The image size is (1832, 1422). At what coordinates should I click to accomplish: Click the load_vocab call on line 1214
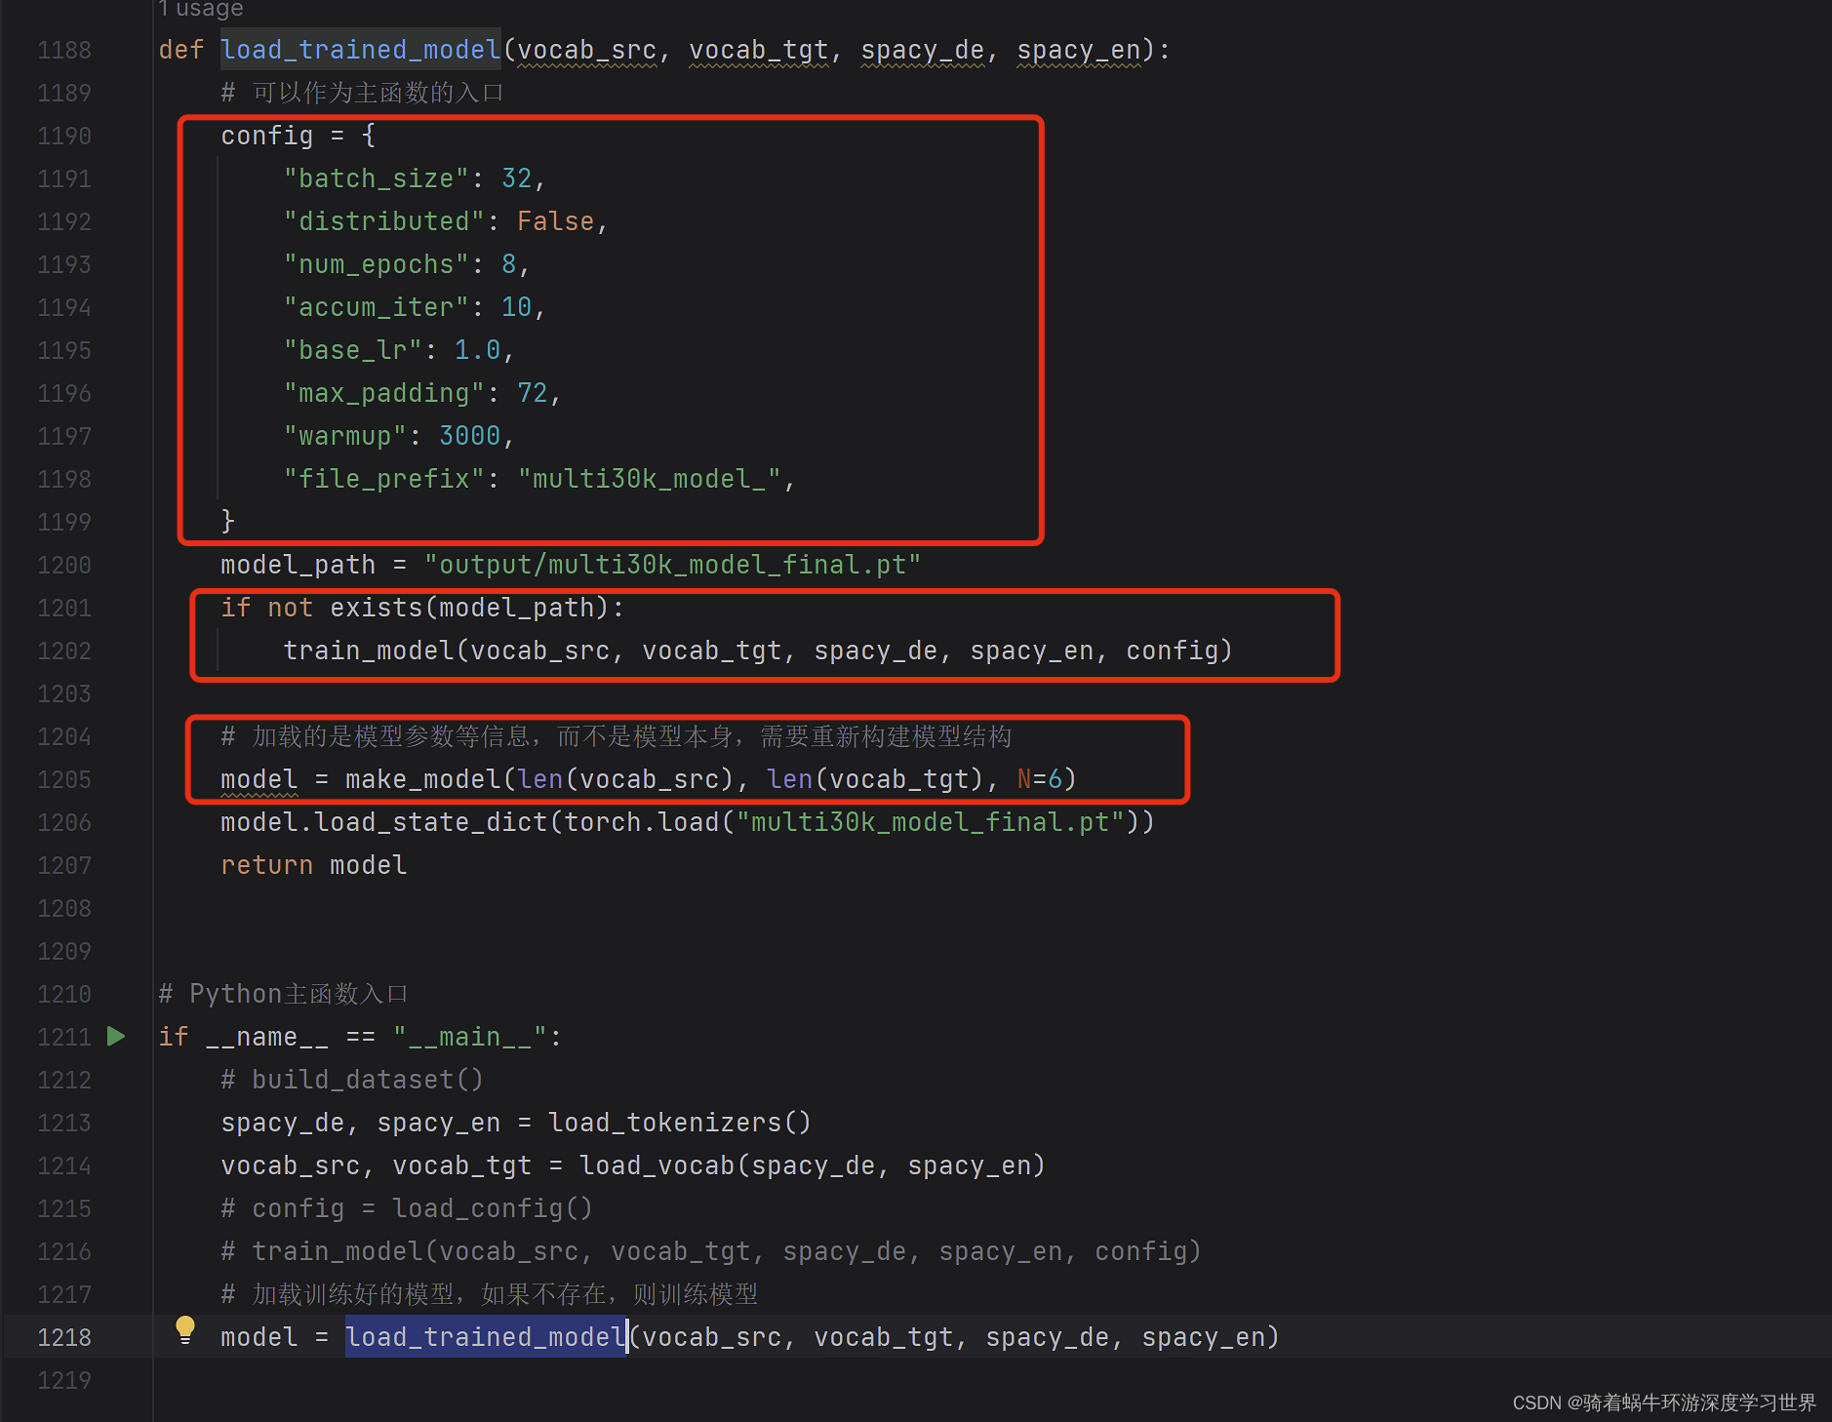(x=657, y=1165)
